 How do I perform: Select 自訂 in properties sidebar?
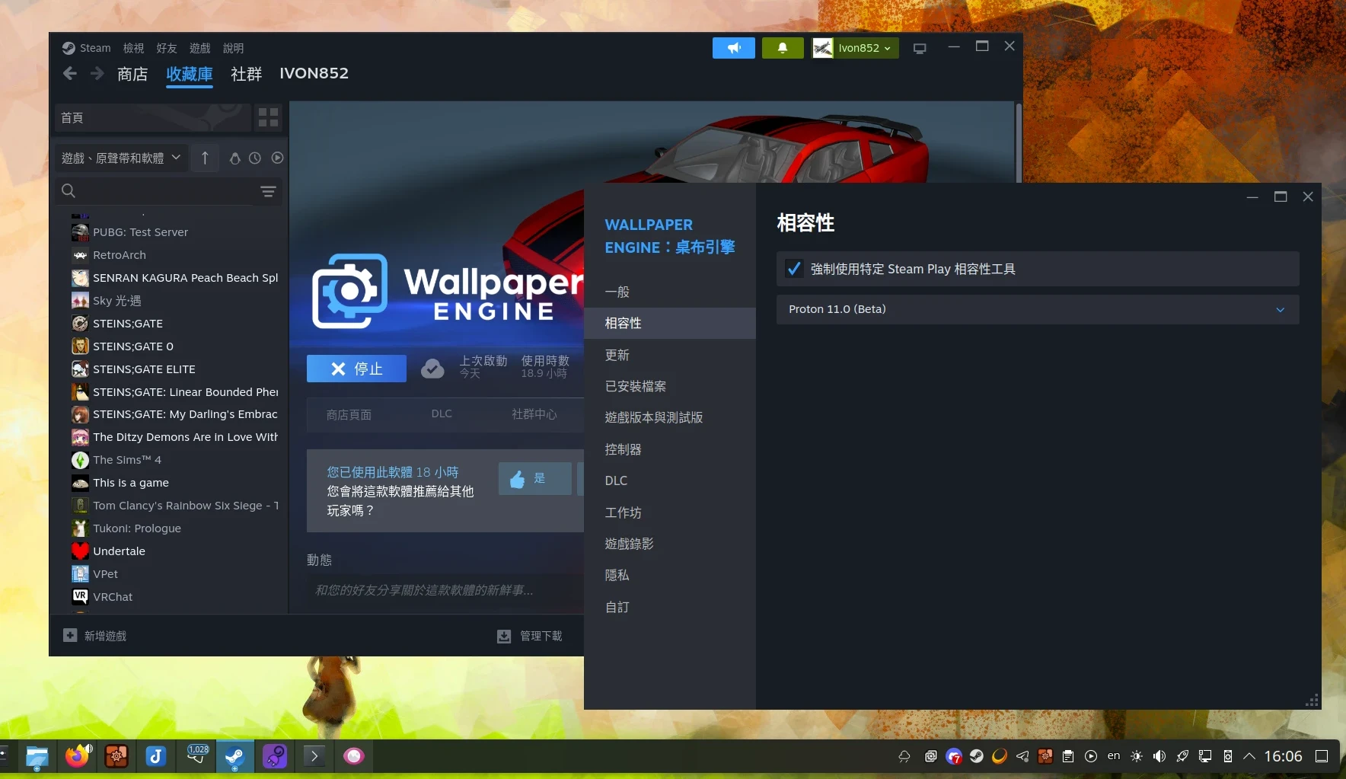pyautogui.click(x=670, y=607)
